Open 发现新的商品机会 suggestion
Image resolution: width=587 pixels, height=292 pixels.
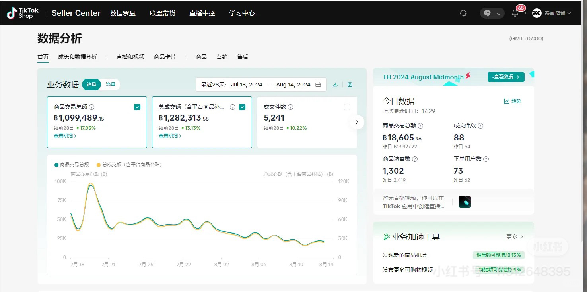click(x=405, y=255)
